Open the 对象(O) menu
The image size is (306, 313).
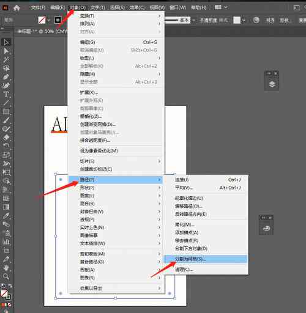tap(78, 8)
